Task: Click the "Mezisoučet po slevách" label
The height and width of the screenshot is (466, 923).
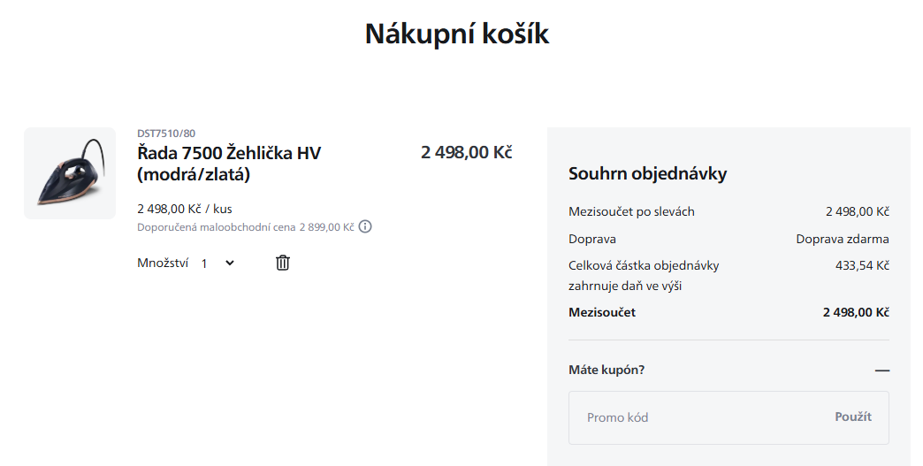Action: coord(631,211)
